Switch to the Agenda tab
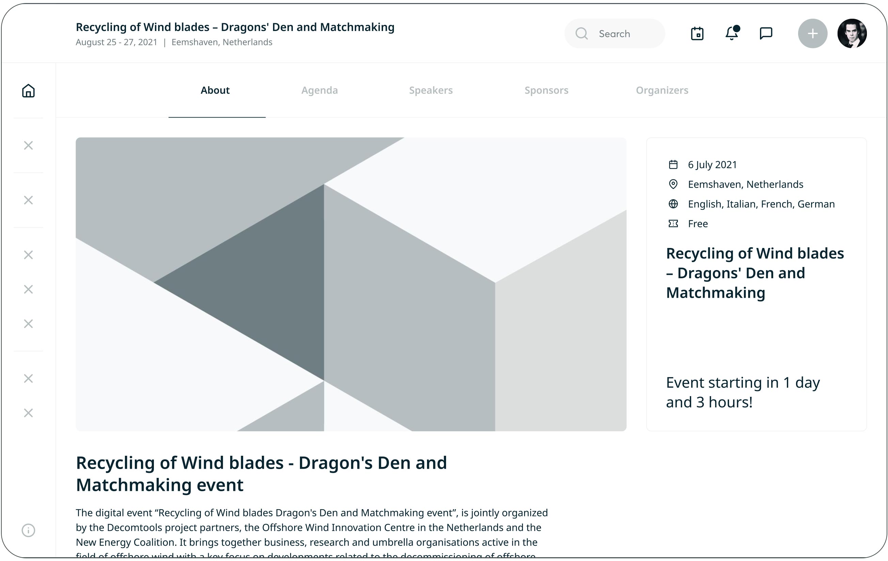 pyautogui.click(x=319, y=90)
